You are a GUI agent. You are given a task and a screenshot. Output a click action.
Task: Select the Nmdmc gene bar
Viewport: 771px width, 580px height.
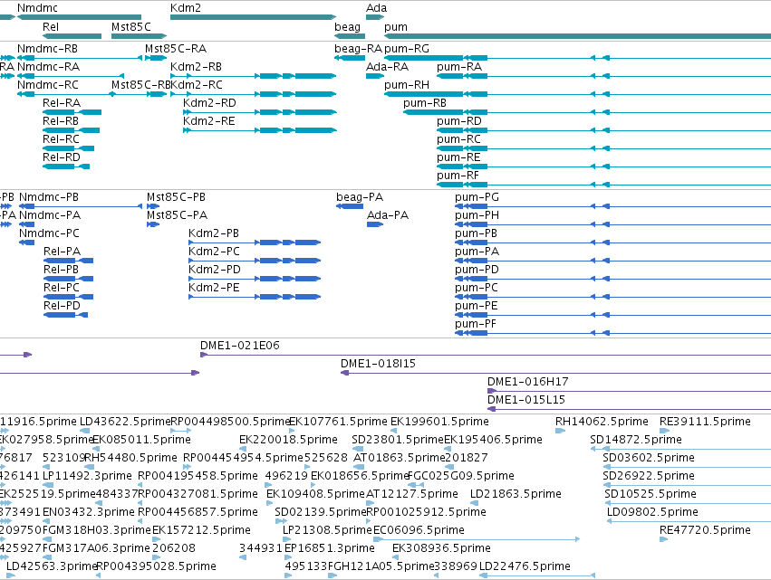[79, 17]
